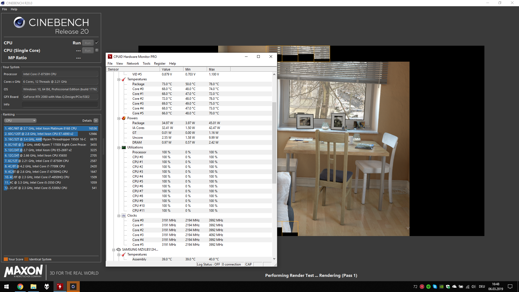The height and width of the screenshot is (292, 519).
Task: Enable the CPU Single Core checkbox
Action: pyautogui.click(x=97, y=50)
